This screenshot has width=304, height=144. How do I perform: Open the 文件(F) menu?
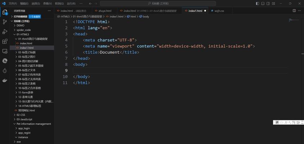(13, 4)
